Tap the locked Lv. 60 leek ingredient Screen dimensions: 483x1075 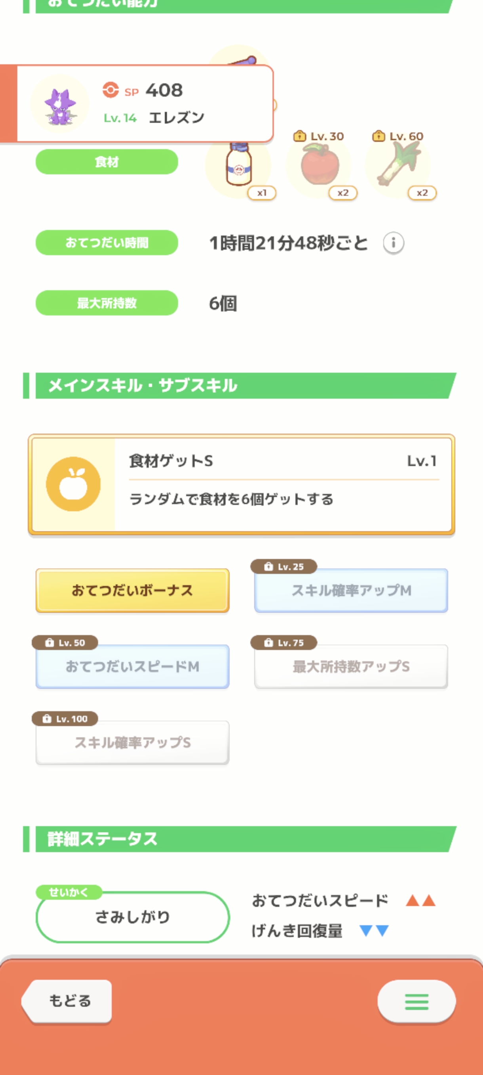pyautogui.click(x=398, y=165)
